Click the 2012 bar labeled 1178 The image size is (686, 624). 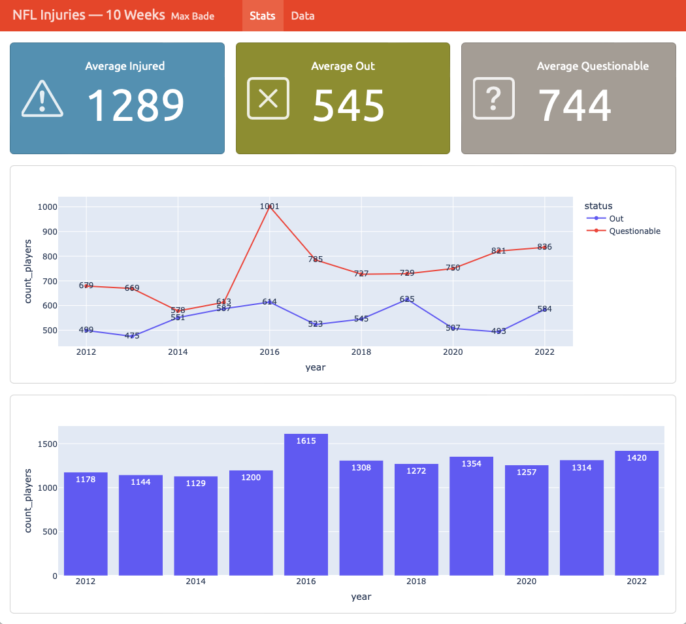point(86,523)
